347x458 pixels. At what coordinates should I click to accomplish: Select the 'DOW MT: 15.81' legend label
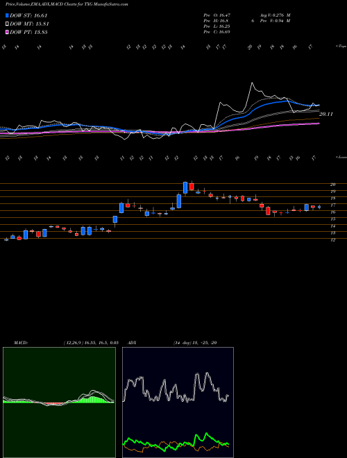(x=29, y=24)
